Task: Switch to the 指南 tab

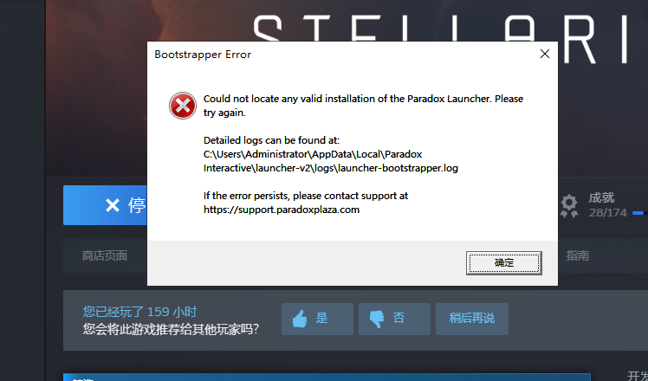Action: click(577, 255)
